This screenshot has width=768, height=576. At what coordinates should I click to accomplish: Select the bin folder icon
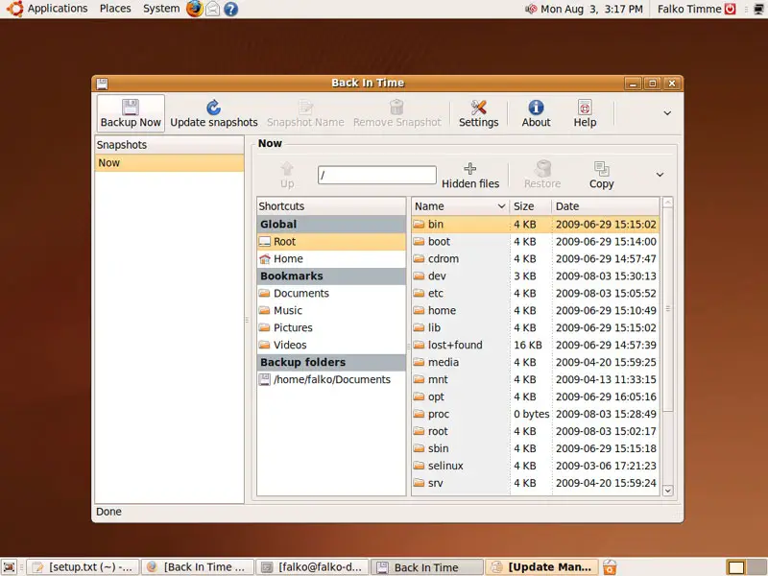419,225
